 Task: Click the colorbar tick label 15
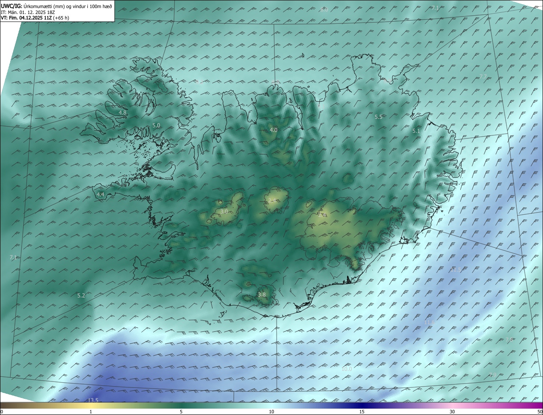(x=362, y=412)
